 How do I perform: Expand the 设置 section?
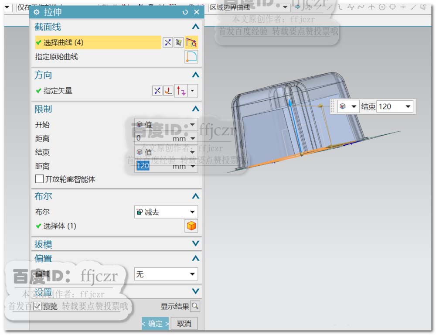(x=195, y=291)
